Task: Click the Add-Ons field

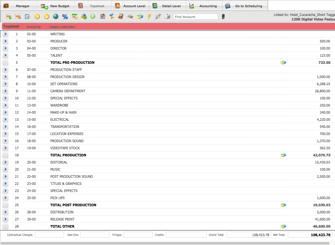Action: [x=95, y=235]
